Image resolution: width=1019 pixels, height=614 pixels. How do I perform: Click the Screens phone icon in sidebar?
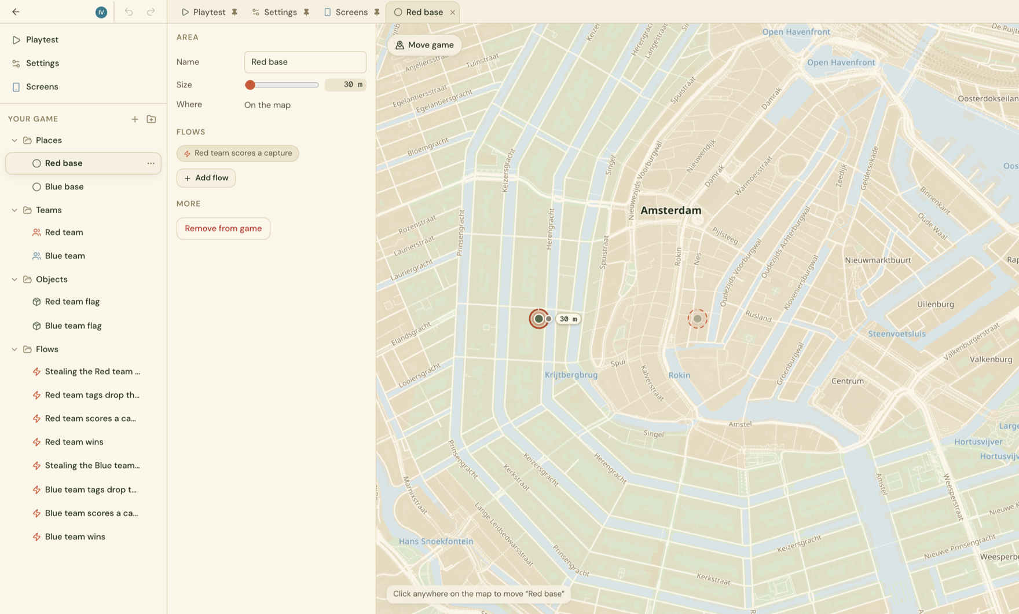16,87
